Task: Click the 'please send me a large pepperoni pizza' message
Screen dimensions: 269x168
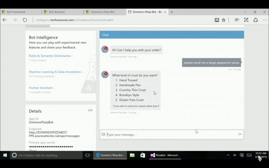Action: pyautogui.click(x=211, y=62)
